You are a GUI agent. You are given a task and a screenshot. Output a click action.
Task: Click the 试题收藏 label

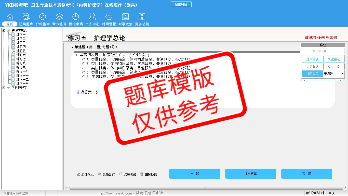pyautogui.click(x=130, y=174)
